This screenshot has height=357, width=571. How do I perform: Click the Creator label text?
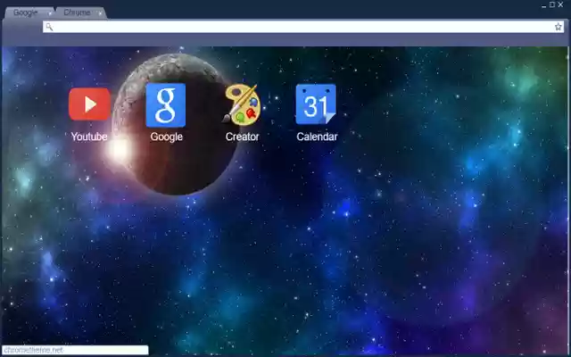coord(242,137)
